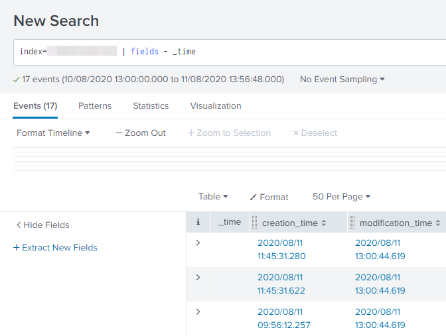Click the info 'i' column header icon
446x336 pixels.
198,223
